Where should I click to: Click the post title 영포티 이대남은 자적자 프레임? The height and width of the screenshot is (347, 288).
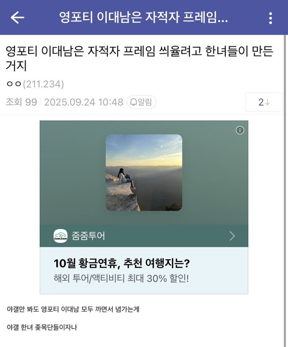click(x=139, y=58)
